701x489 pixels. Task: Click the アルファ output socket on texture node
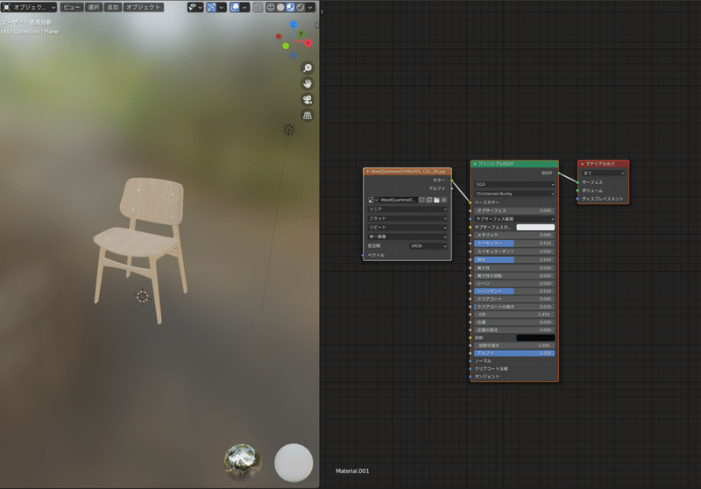click(452, 188)
